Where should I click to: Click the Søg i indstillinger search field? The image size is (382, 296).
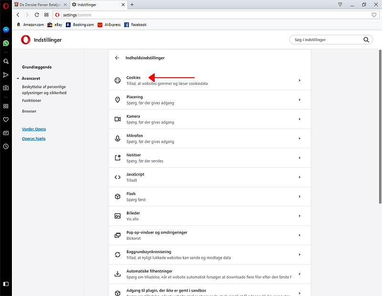pyautogui.click(x=327, y=40)
